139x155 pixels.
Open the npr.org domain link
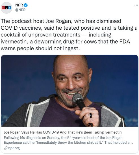[14, 148]
